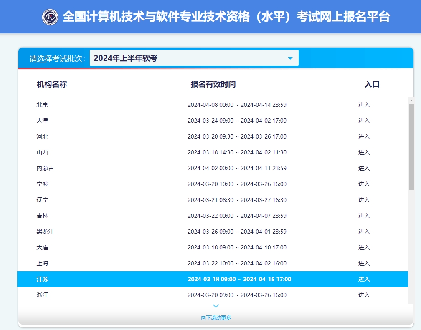Screen dimensions: 421x330
Task: Click 吉林 registration time 2024-03-22 00:00
Action: click(x=237, y=215)
